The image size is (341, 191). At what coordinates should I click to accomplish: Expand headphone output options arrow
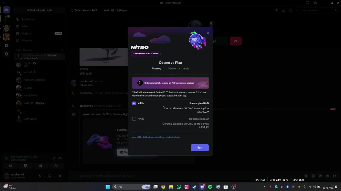click(54, 176)
